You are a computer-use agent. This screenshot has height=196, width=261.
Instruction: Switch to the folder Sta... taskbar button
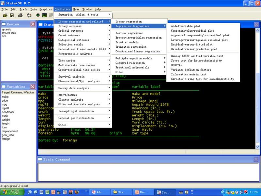pyautogui.click(x=121, y=192)
